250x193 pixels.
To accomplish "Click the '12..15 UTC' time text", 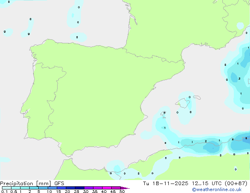I will [207, 184].
